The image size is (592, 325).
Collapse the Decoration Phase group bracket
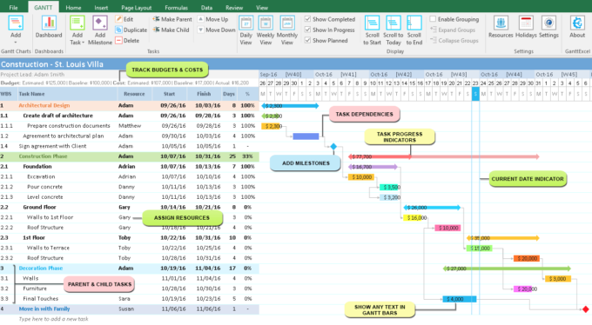pos(14,283)
